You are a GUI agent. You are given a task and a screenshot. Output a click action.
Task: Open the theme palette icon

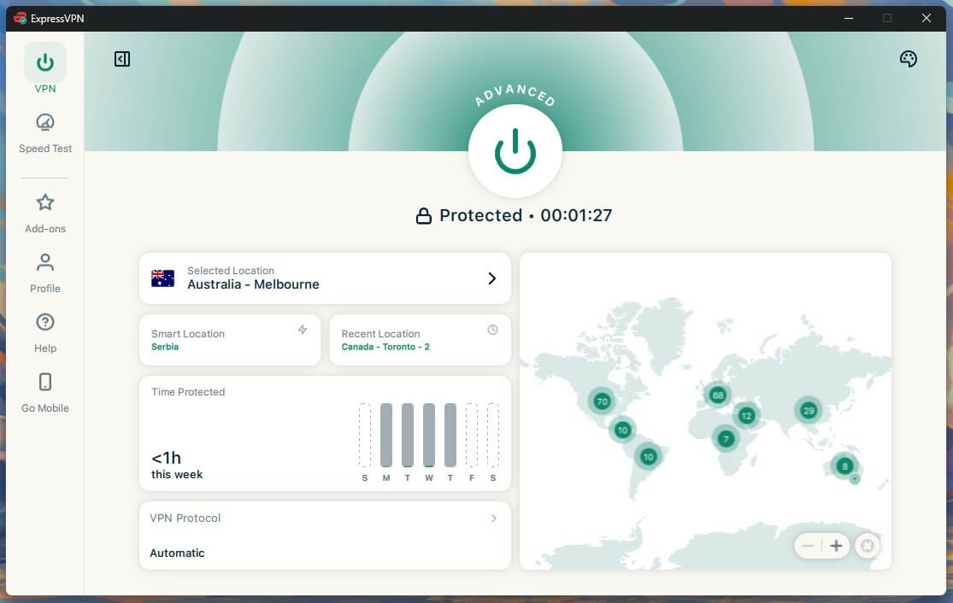pyautogui.click(x=908, y=59)
